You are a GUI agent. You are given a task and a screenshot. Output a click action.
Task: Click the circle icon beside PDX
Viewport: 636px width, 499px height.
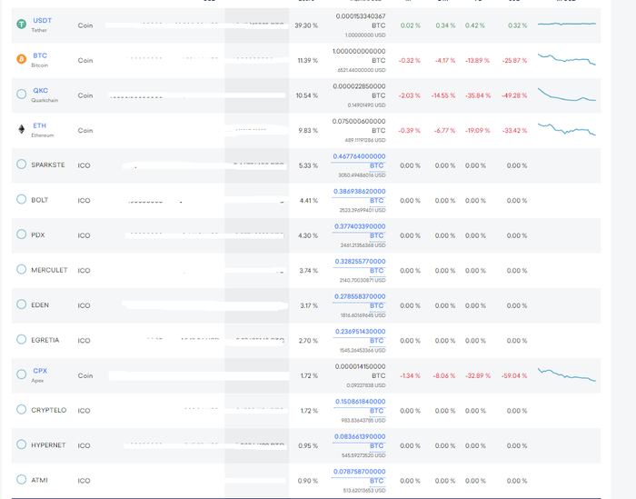pos(22,235)
